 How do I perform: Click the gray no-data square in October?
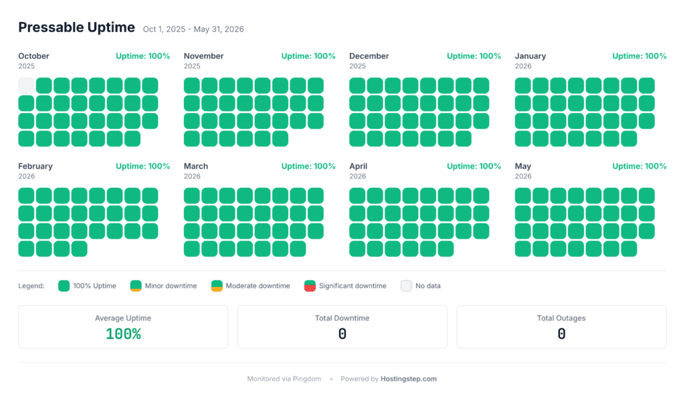(26, 86)
